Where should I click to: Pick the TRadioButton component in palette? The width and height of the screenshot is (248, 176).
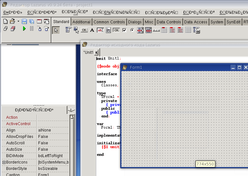[132, 30]
